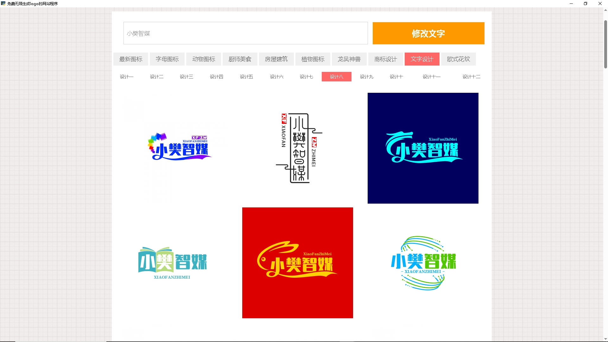Choose the open-book teal green logo

172,263
